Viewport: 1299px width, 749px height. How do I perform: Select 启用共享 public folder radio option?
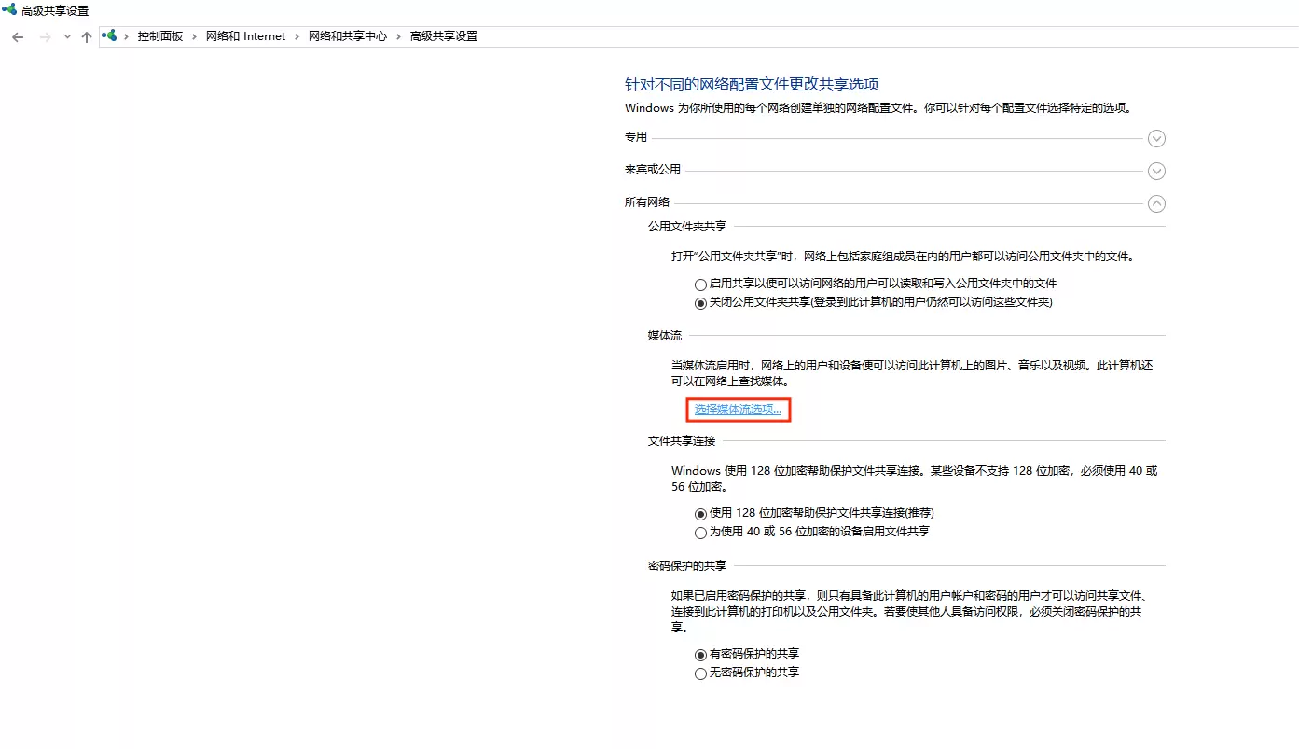click(700, 284)
